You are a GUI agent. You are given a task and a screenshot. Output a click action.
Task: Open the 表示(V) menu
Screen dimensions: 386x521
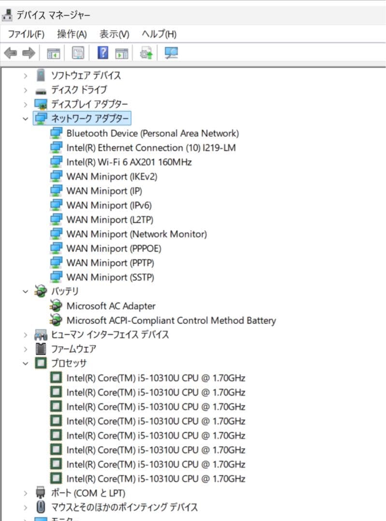tap(114, 34)
